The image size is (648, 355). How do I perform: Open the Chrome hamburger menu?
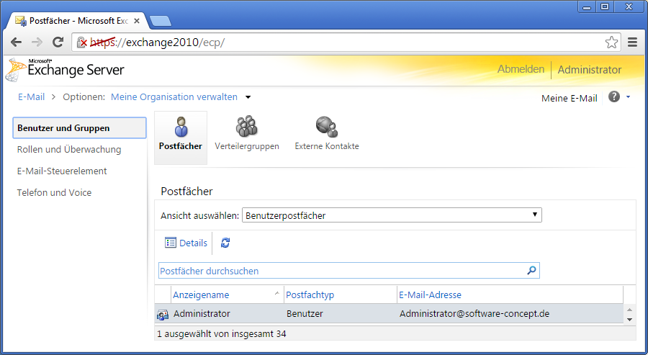633,42
